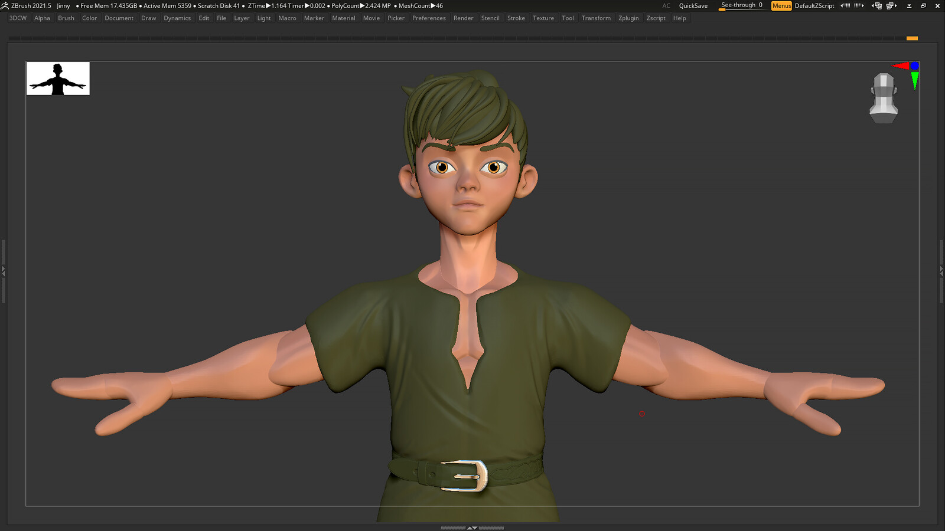
Task: Adjust the See-through slider
Action: pos(742,5)
